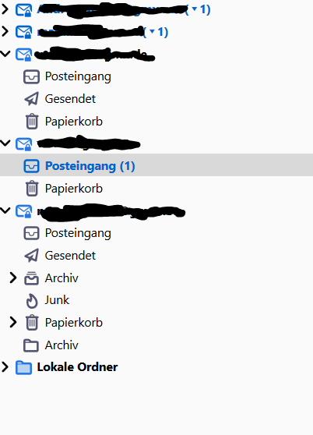Expand the Archiv folder with chevron
The height and width of the screenshot is (435, 313).
(12, 278)
